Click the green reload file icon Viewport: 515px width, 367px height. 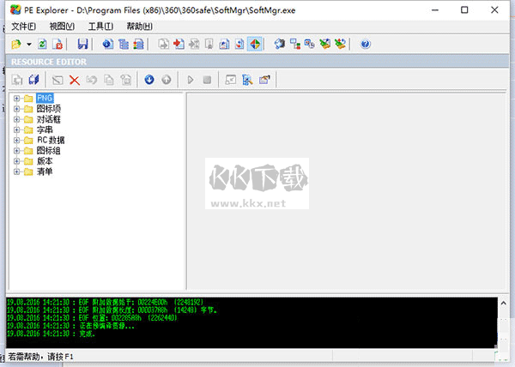tap(42, 44)
